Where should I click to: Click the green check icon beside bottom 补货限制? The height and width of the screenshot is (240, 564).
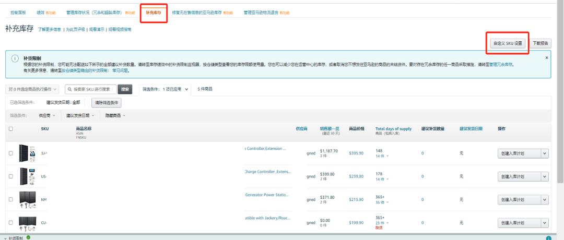click(x=28, y=237)
